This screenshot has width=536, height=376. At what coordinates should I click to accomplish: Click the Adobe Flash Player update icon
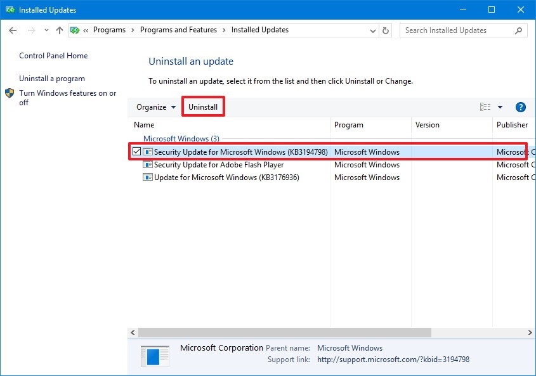click(x=147, y=165)
